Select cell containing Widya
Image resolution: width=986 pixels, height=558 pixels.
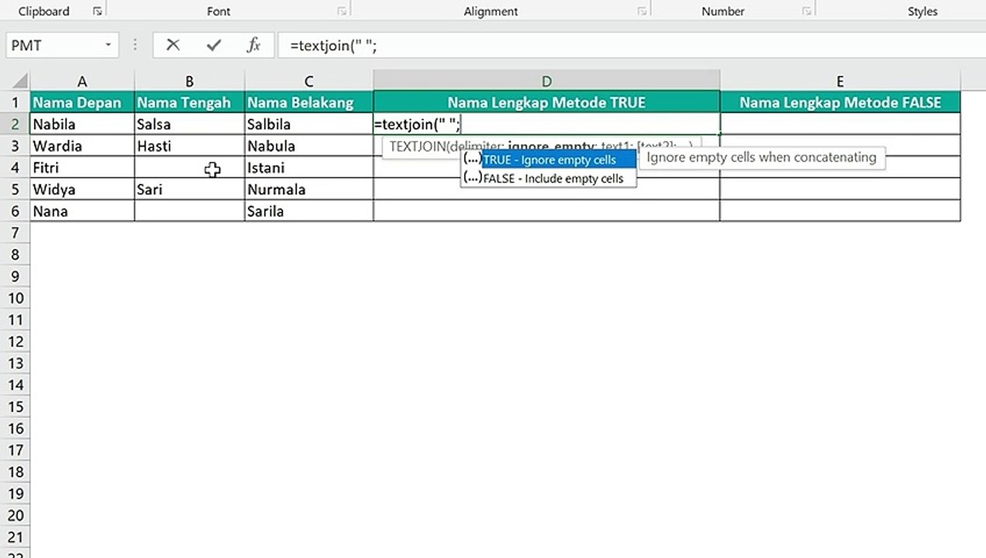coord(82,189)
